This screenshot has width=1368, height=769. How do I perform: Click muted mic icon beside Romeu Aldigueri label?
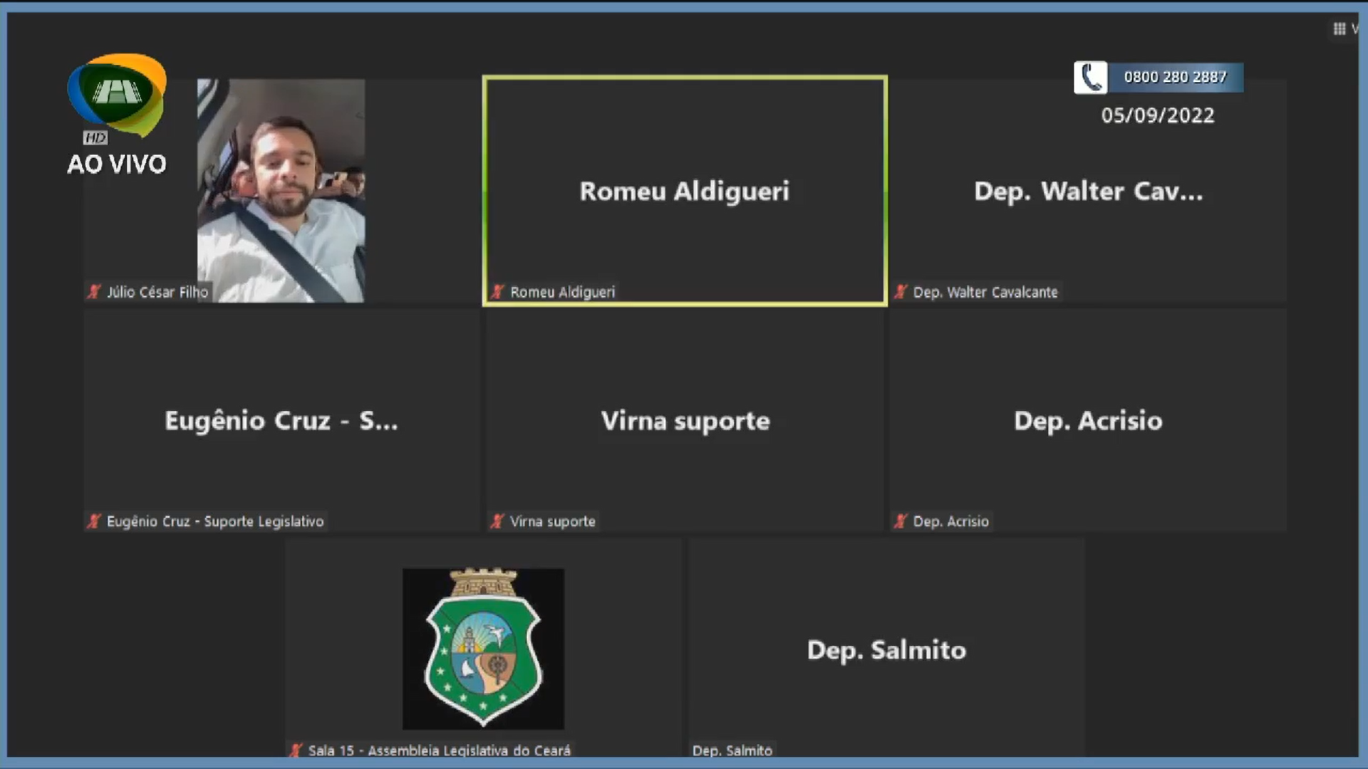(x=497, y=292)
